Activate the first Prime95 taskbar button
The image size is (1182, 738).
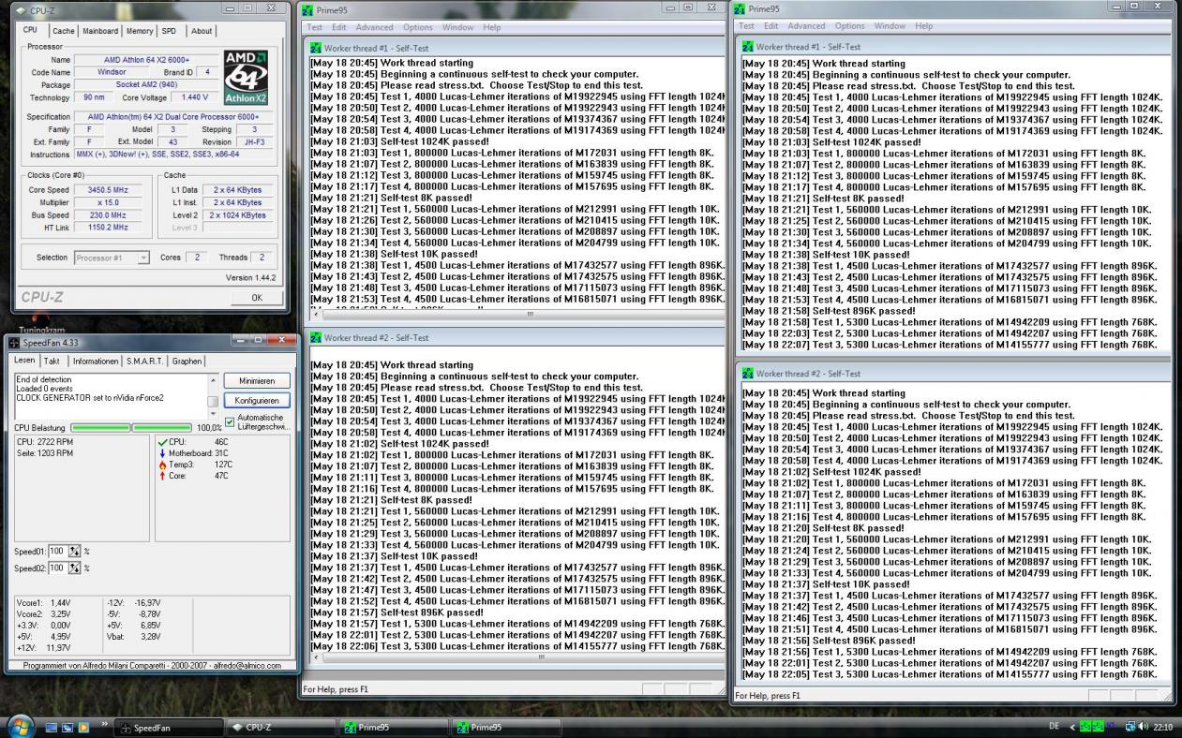(x=392, y=727)
